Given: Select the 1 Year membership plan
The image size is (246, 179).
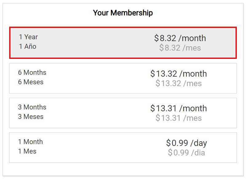Looking at the screenshot, I should [x=123, y=43].
